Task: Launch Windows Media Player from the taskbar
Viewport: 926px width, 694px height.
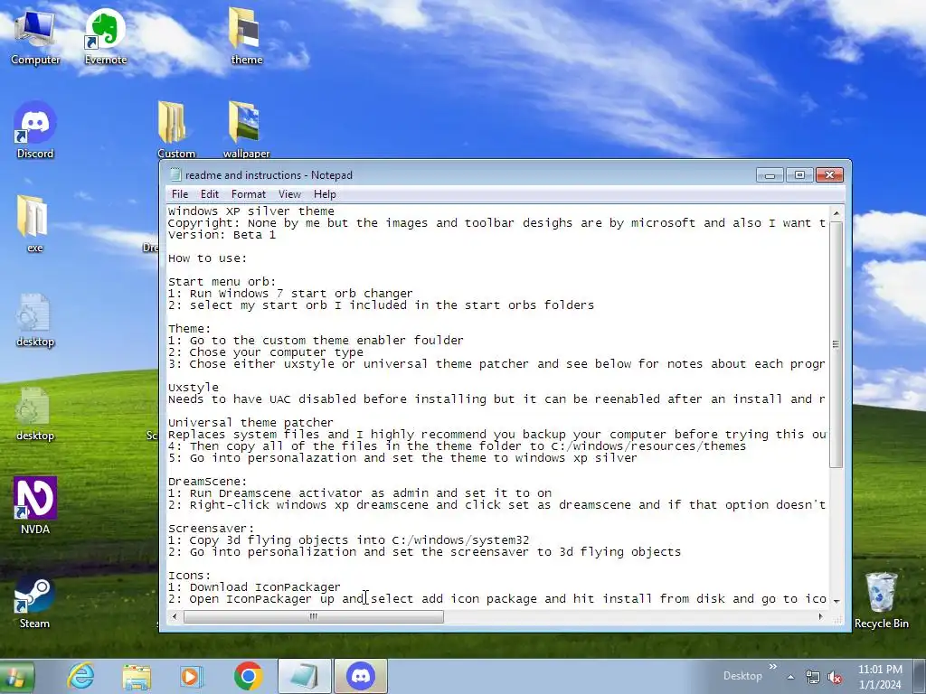Action: (191, 676)
